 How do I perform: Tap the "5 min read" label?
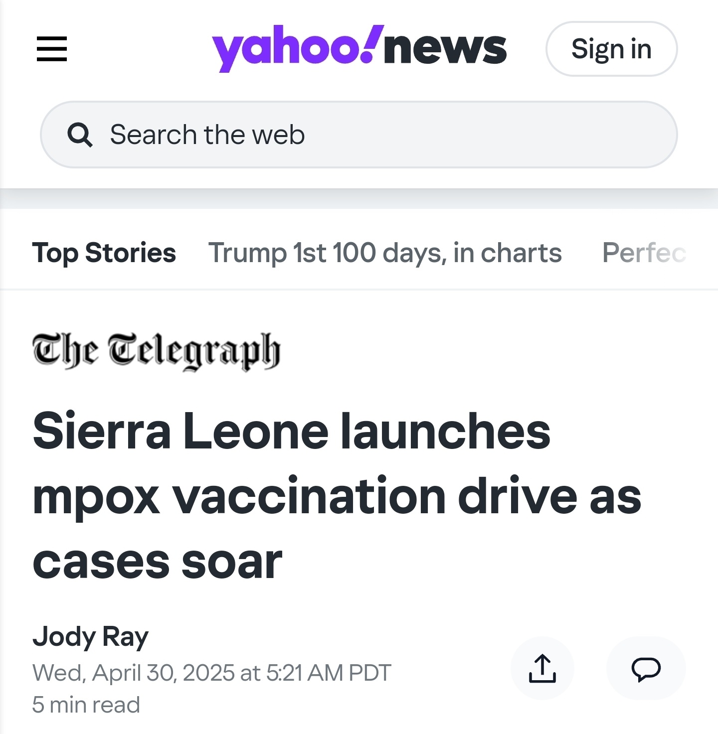click(86, 705)
